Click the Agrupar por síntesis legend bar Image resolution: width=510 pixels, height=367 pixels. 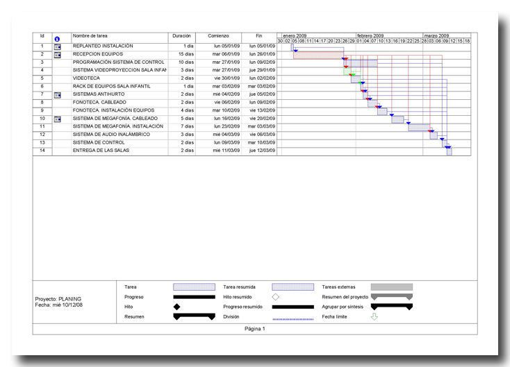pos(392,307)
